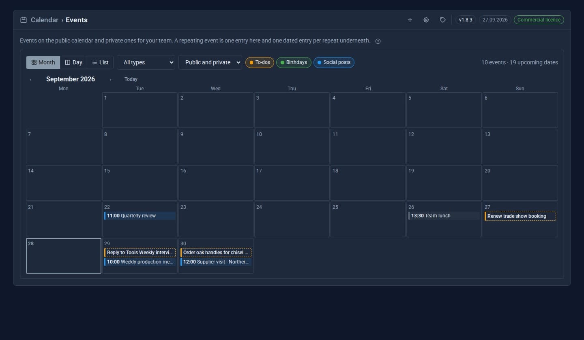Switch to List view

[x=100, y=62]
